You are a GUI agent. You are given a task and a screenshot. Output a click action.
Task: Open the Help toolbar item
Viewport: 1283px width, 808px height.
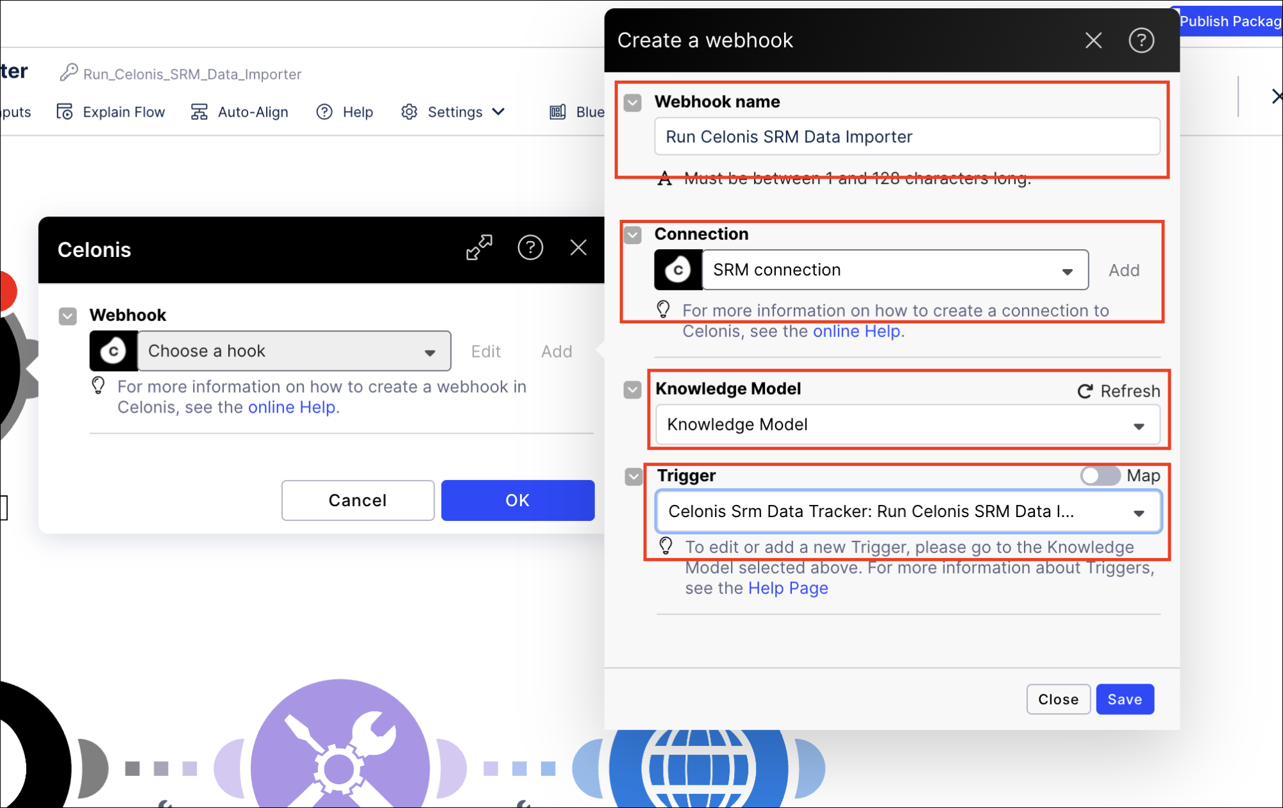tap(345, 111)
